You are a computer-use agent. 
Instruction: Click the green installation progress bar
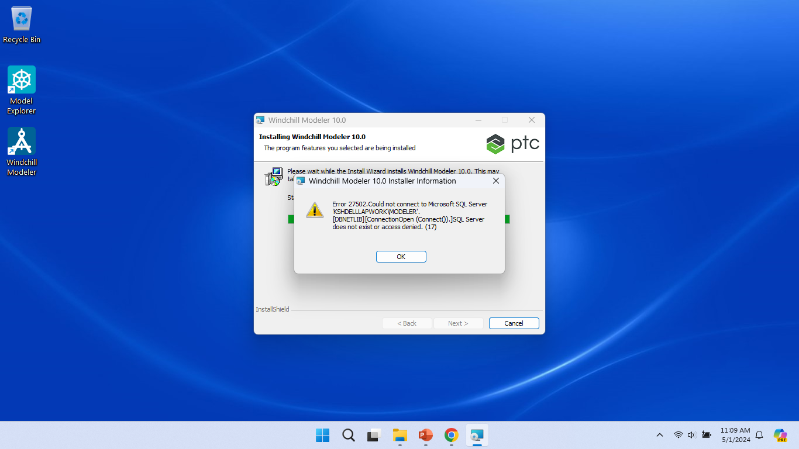pyautogui.click(x=291, y=219)
